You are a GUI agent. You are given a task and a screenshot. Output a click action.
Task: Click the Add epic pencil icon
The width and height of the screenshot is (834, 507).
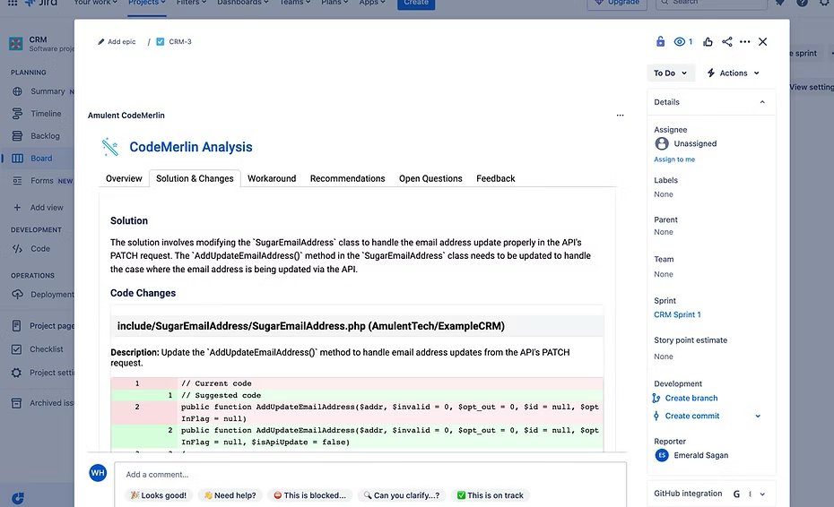pos(101,41)
